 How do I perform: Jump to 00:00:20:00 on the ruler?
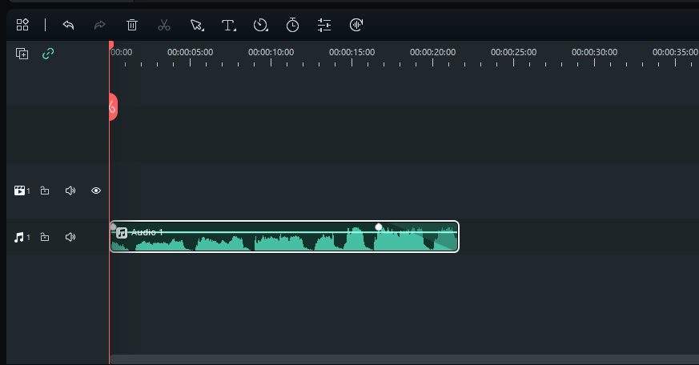[433, 52]
